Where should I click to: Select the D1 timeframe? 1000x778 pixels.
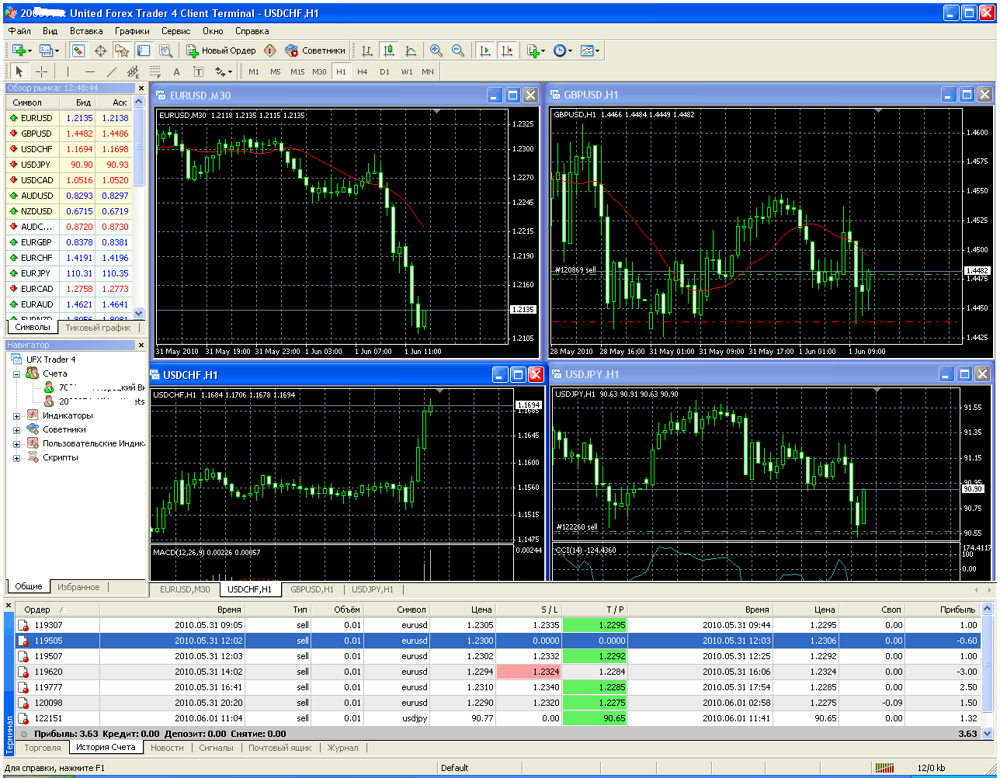pyautogui.click(x=384, y=71)
